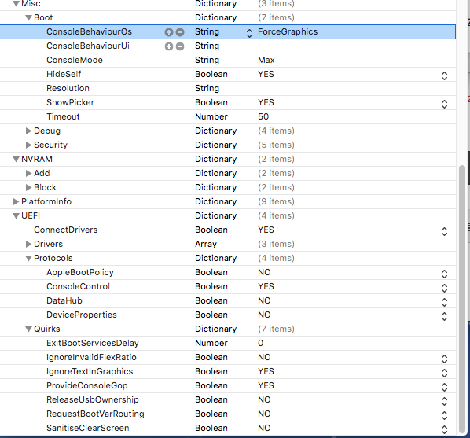Viewport: 470px width, 438px height.
Task: Change ConsoleControl value with stepper
Action: point(444,288)
